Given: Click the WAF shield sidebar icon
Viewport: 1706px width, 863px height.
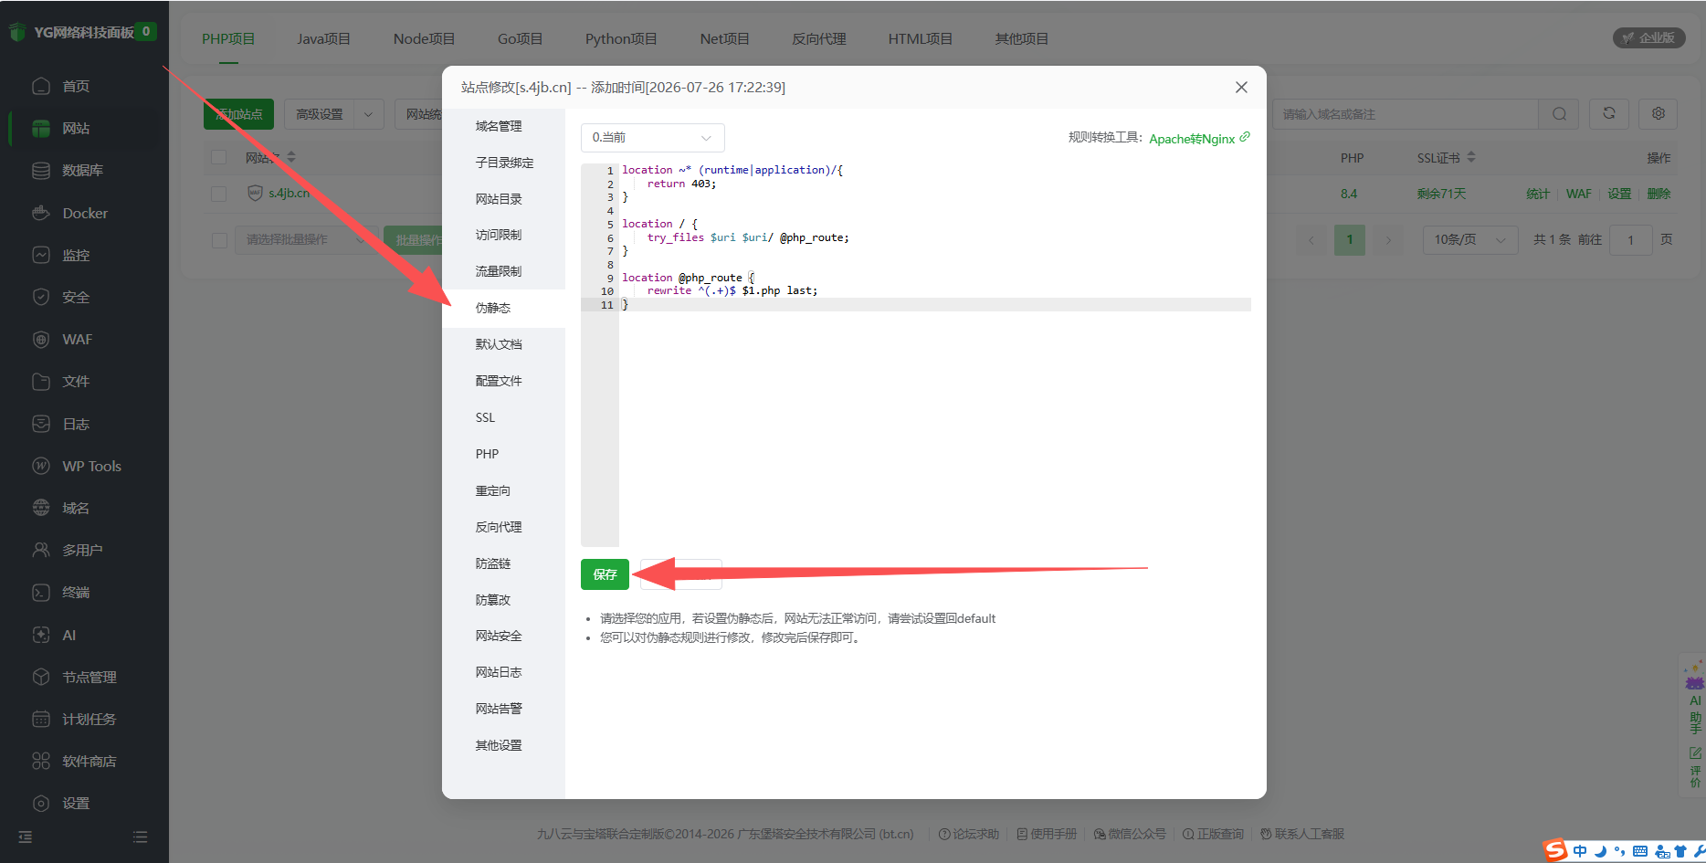Looking at the screenshot, I should point(41,339).
